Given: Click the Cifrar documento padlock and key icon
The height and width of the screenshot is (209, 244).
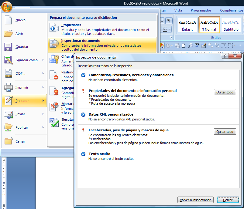Looking at the screenshot, I should coord(54,59).
